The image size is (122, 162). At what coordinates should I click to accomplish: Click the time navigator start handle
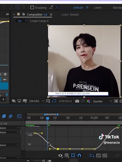point(45,114)
